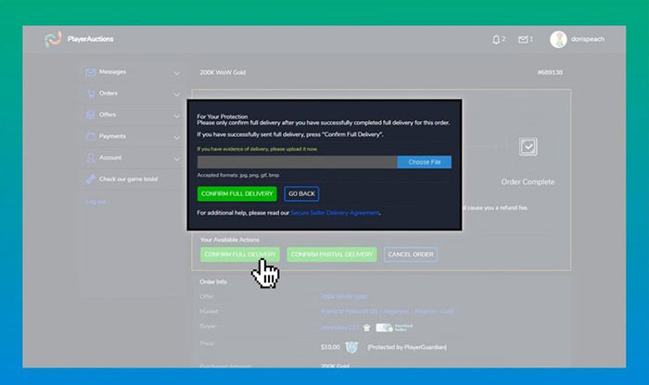
Task: Click the Account person icon
Action: tap(90, 157)
